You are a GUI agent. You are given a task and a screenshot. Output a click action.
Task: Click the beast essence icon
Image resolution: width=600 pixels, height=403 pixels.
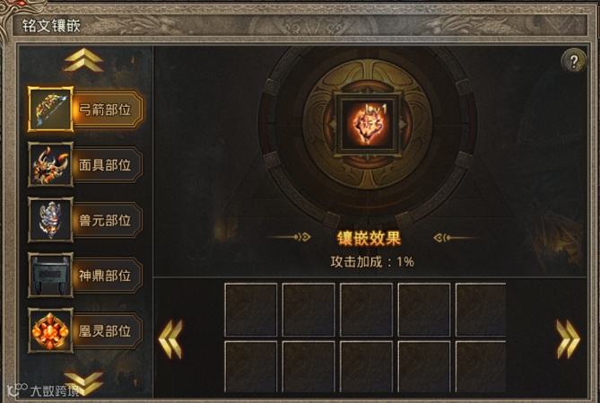tap(50, 220)
